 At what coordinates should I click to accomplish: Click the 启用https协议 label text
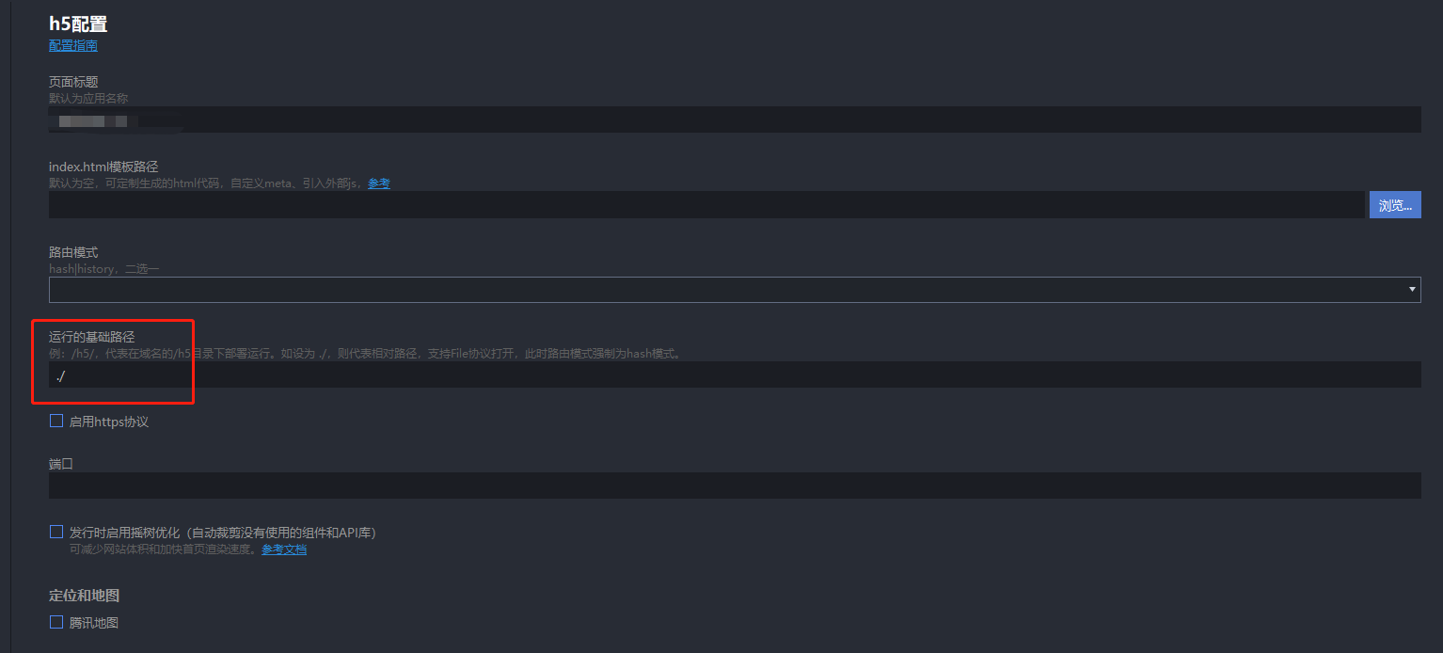pyautogui.click(x=109, y=422)
